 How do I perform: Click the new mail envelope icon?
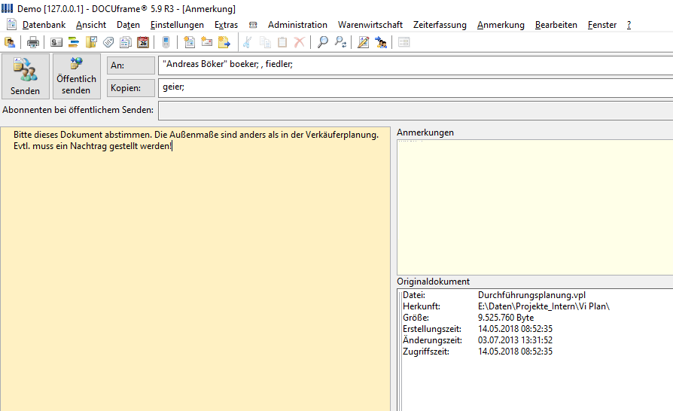206,42
